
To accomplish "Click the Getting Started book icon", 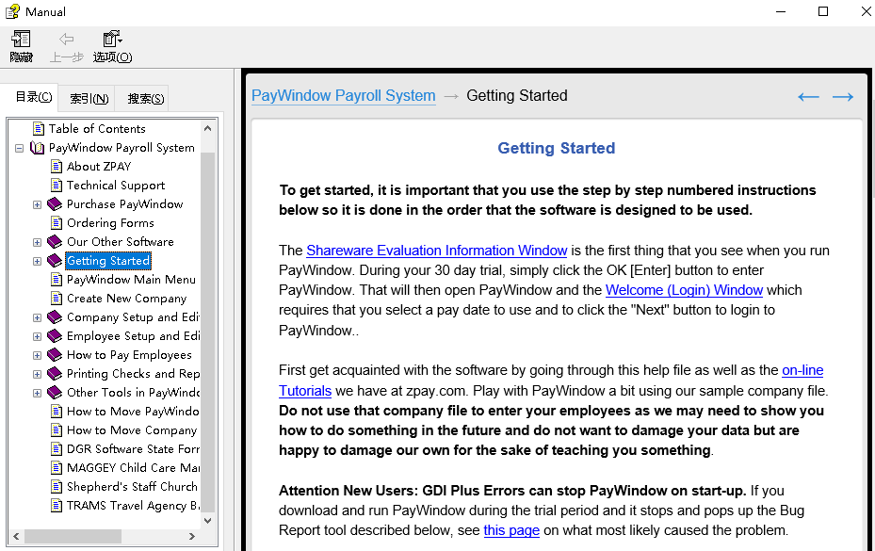I will coord(55,261).
